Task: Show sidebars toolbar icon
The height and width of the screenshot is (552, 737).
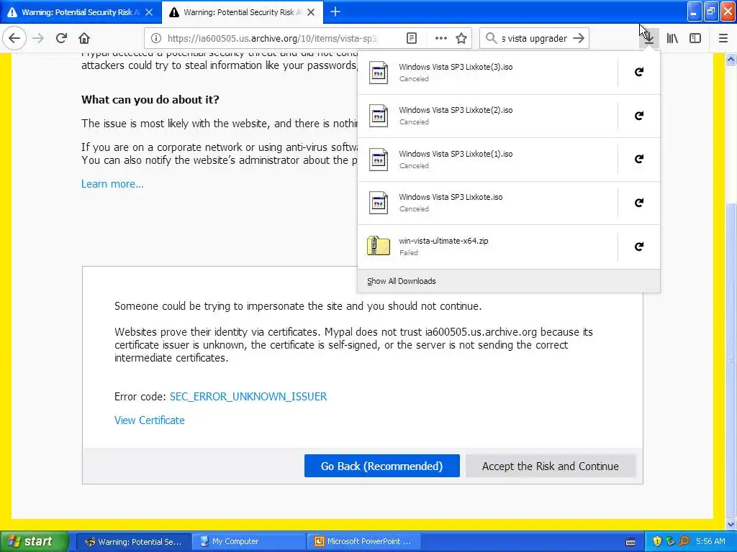Action: 695,38
